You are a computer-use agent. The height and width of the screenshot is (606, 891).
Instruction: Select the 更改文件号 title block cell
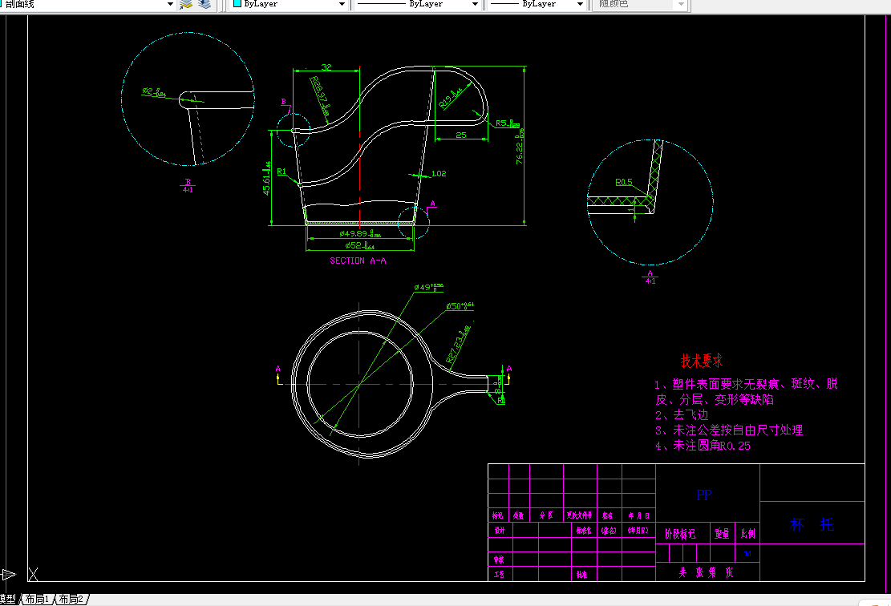pyautogui.click(x=580, y=515)
